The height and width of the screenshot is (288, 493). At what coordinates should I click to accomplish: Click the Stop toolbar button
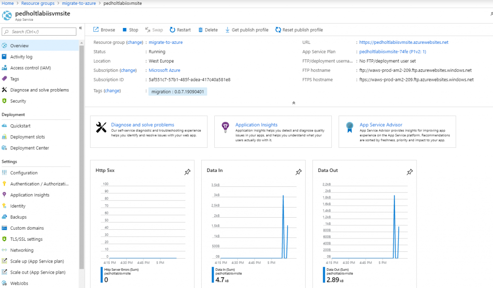coord(130,30)
